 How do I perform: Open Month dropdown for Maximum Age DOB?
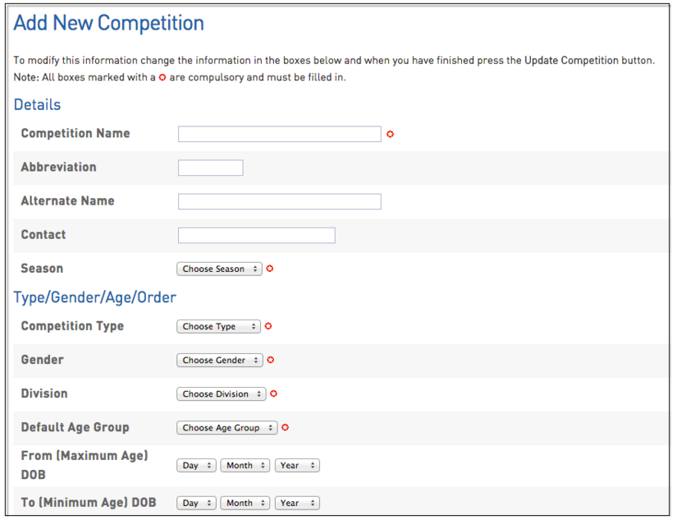click(x=245, y=465)
